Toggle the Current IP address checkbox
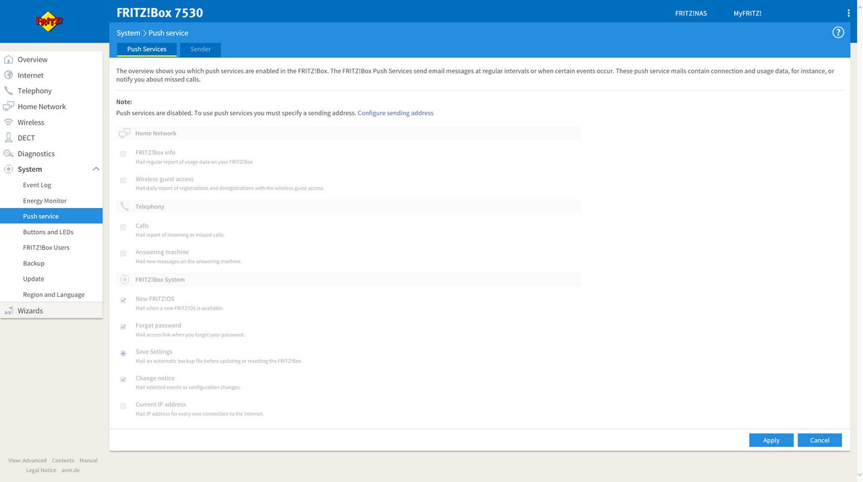Image resolution: width=863 pixels, height=482 pixels. 123,406
